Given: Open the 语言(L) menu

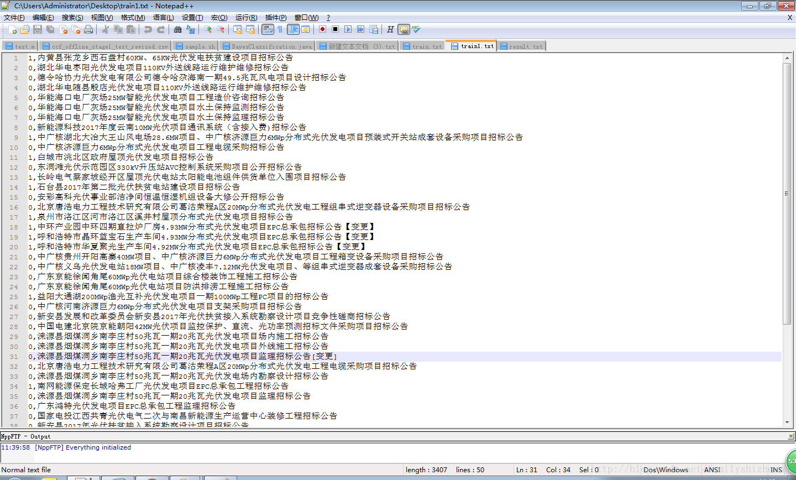Looking at the screenshot, I should tap(163, 18).
